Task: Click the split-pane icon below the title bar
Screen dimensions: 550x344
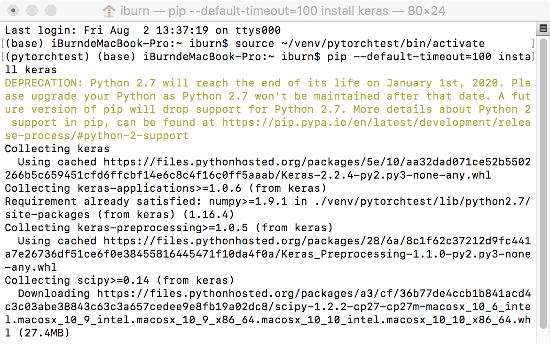Action: (x=543, y=29)
